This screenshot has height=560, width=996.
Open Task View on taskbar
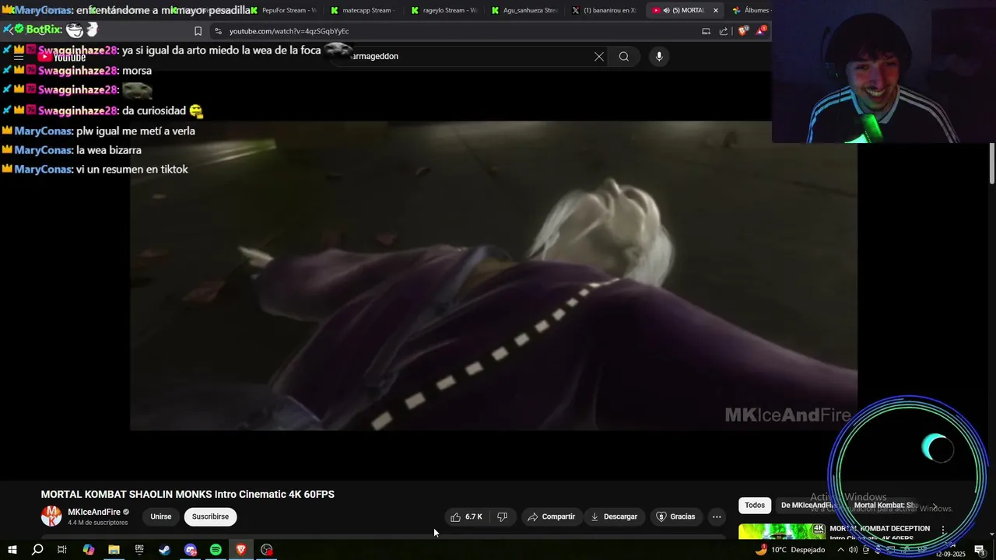click(x=62, y=550)
